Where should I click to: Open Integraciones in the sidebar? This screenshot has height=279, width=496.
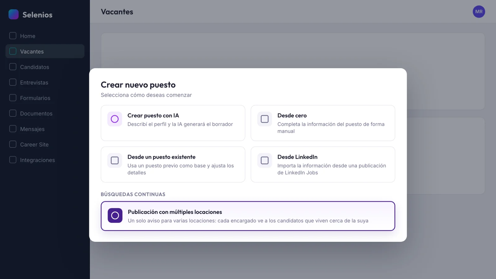click(45, 160)
